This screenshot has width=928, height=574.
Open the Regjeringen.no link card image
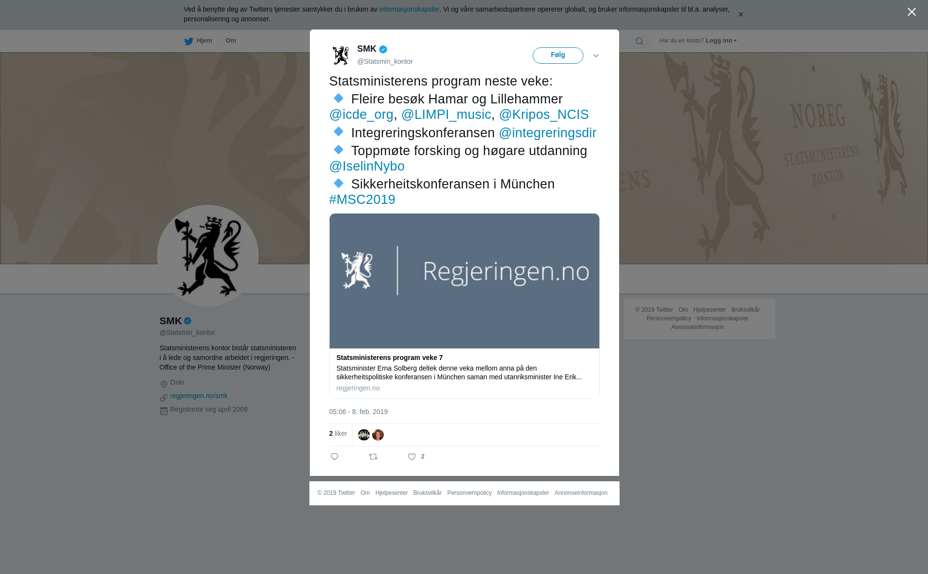click(x=464, y=281)
